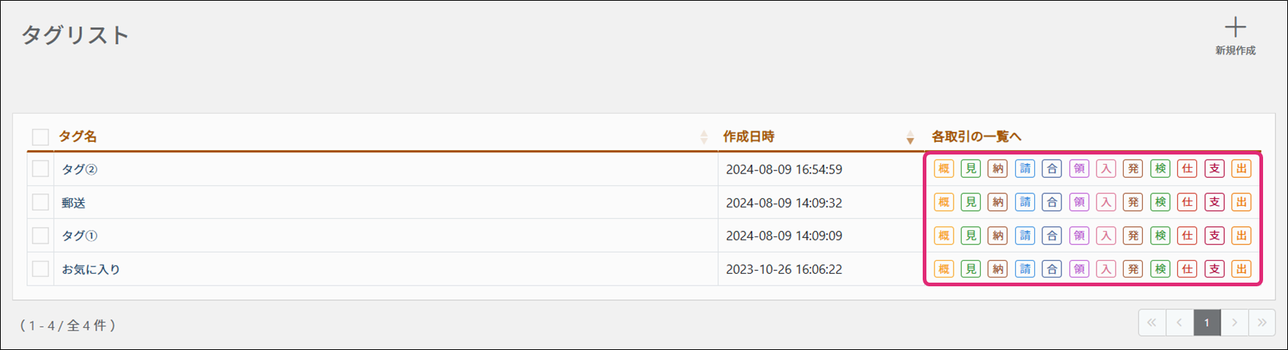Click 出 icon in お気に入り row
The width and height of the screenshot is (1288, 350).
[1241, 269]
